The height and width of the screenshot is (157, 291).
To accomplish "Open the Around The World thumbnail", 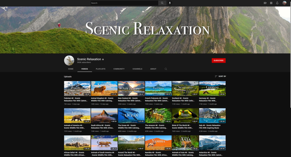I will [131, 143].
